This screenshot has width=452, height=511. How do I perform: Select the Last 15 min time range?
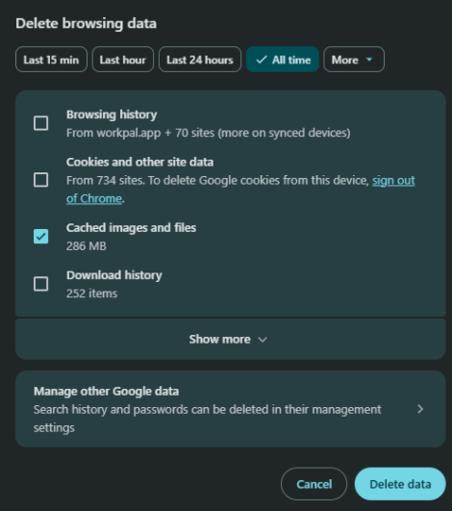tap(51, 60)
